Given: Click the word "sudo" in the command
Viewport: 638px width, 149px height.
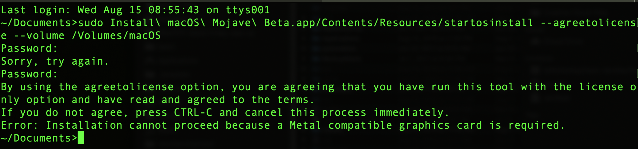Looking at the screenshot, I should (x=90, y=23).
